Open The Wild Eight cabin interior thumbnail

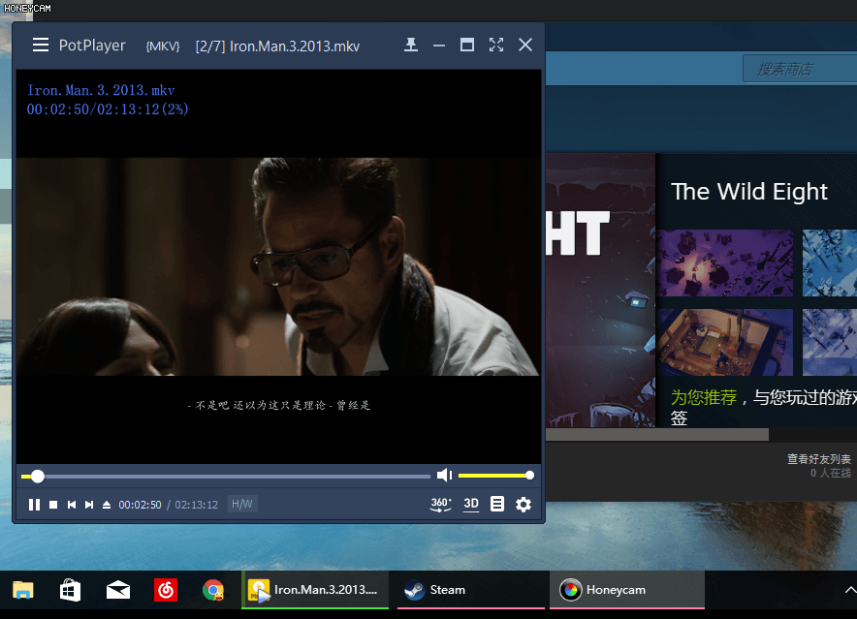pyautogui.click(x=725, y=343)
